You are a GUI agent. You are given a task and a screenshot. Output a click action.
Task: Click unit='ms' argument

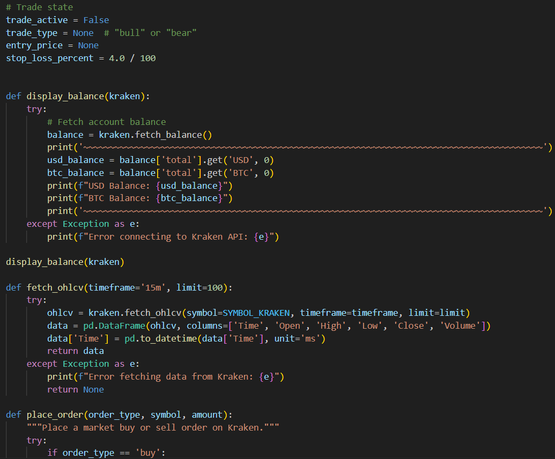pyautogui.click(x=298, y=339)
